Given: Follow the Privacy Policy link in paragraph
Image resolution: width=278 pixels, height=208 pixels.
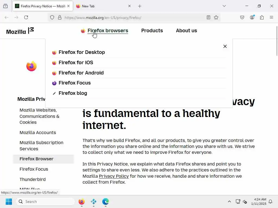Looking at the screenshot, I should 114,176.
